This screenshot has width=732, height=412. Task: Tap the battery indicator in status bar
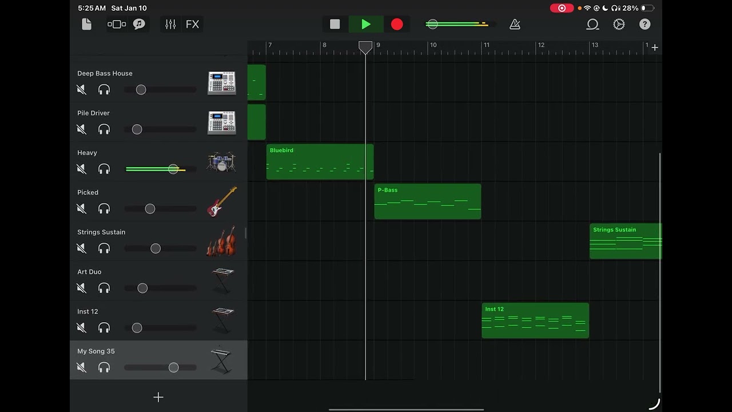(647, 8)
